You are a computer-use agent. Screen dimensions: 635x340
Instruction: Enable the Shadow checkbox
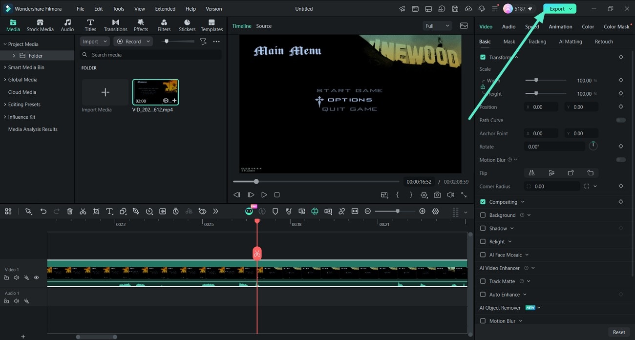point(483,228)
